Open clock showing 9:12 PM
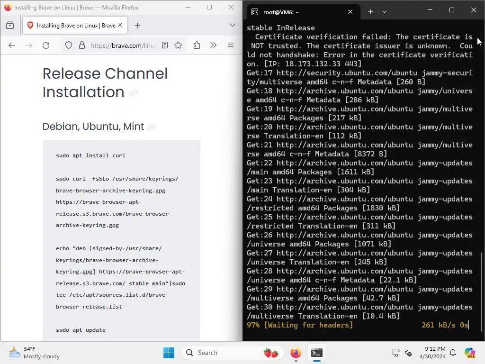The height and width of the screenshot is (364, 485). point(432,353)
